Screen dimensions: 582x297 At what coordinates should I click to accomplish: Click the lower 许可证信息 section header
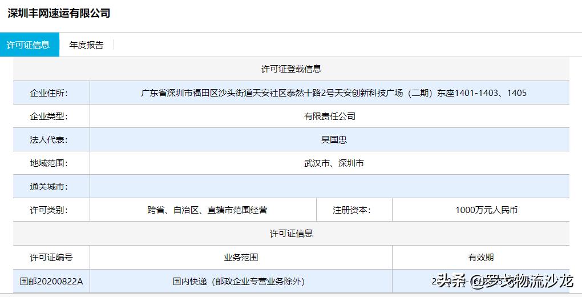coord(291,234)
